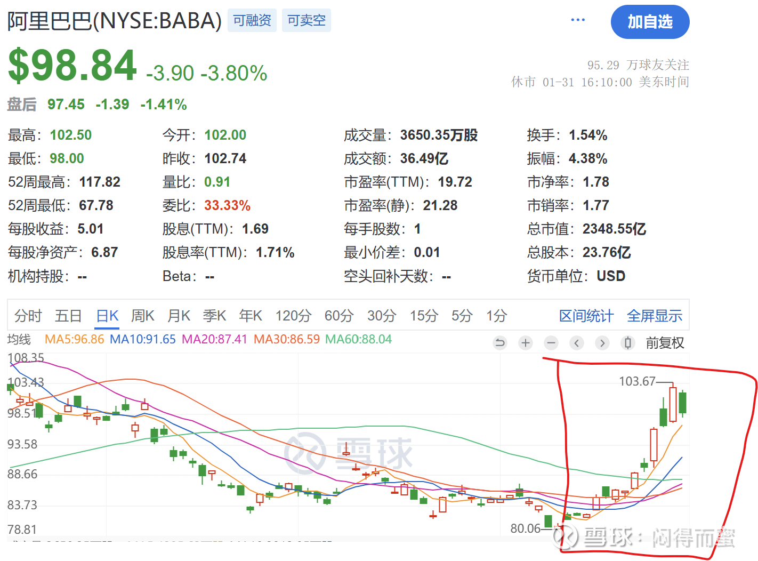758x561 pixels.
Task: Click the 市盈率(TTM) value 19.72
Action: coord(455,182)
